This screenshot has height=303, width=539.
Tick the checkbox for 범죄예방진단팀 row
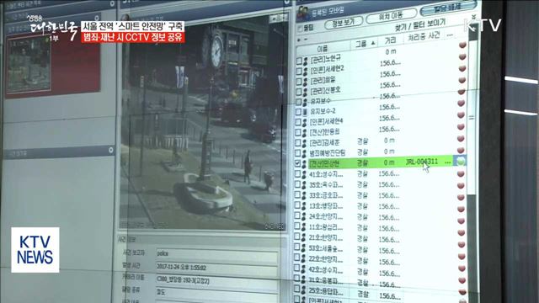[297, 153]
